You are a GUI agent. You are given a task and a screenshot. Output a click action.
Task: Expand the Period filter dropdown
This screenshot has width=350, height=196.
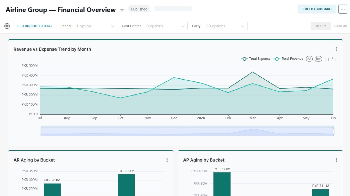pos(95,26)
